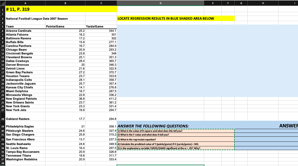Click row 38 header
This screenshot has height=166, width=298.
point(2,163)
